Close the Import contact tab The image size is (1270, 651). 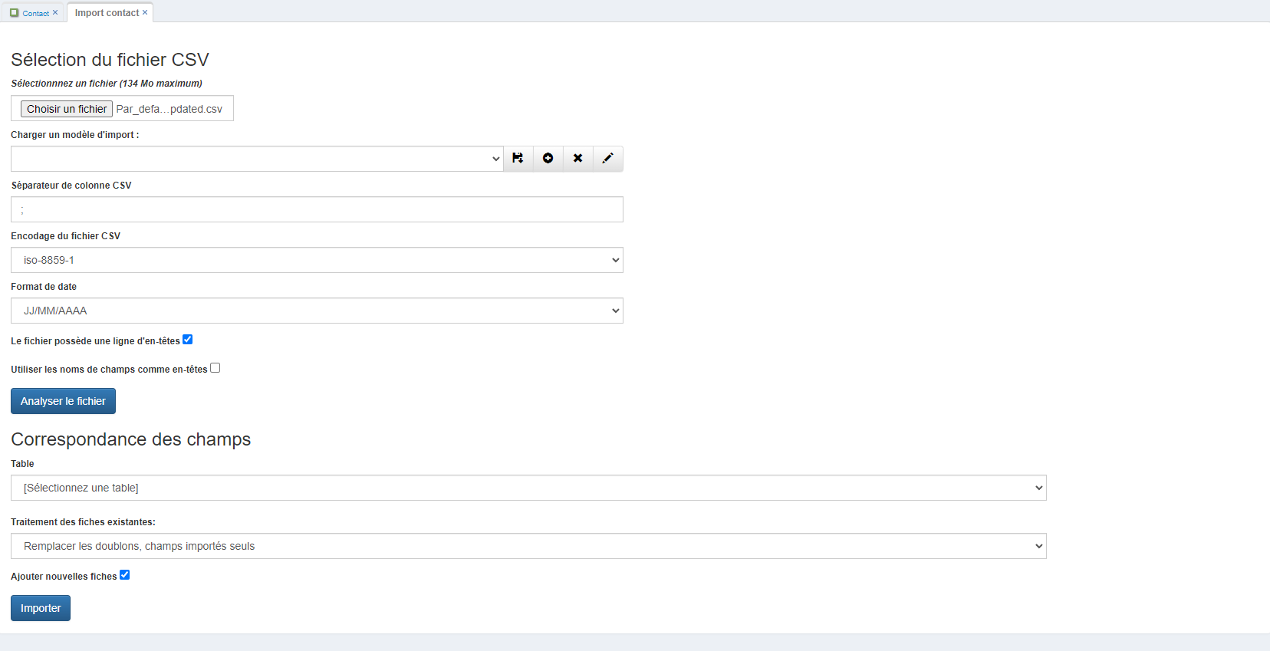pyautogui.click(x=145, y=12)
